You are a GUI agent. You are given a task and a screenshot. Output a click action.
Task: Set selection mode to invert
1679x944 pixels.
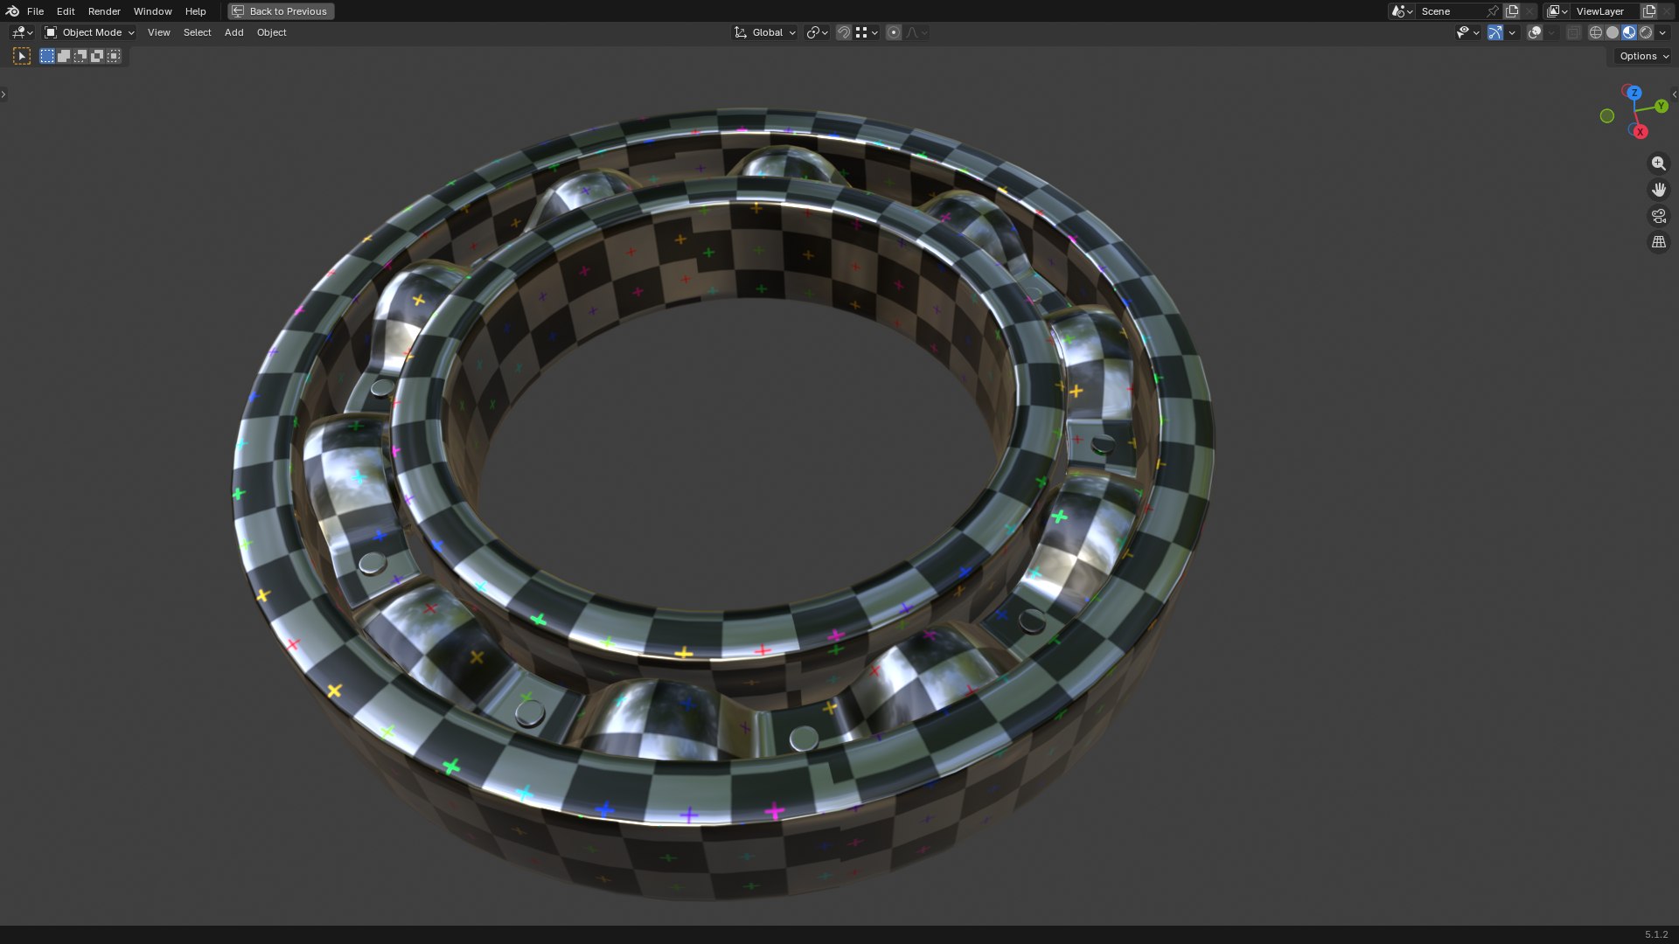tap(97, 56)
